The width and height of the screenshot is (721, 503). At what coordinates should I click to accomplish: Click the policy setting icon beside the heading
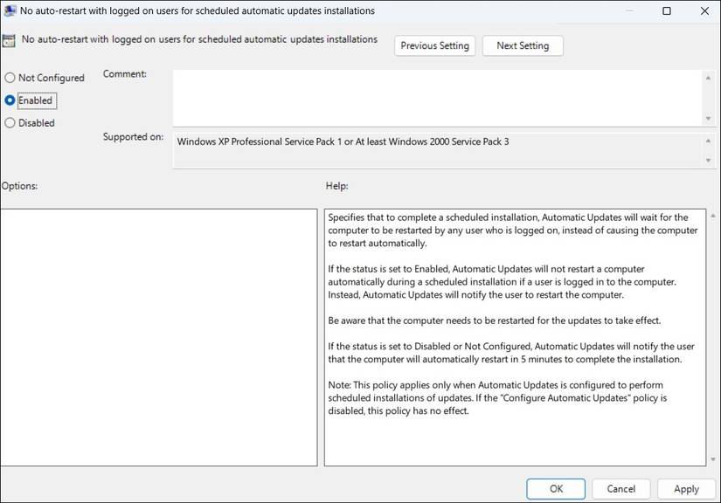coord(9,41)
